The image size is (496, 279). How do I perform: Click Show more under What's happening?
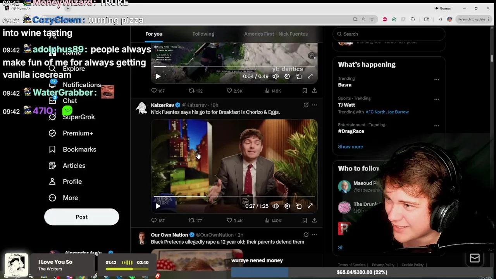[x=350, y=147]
